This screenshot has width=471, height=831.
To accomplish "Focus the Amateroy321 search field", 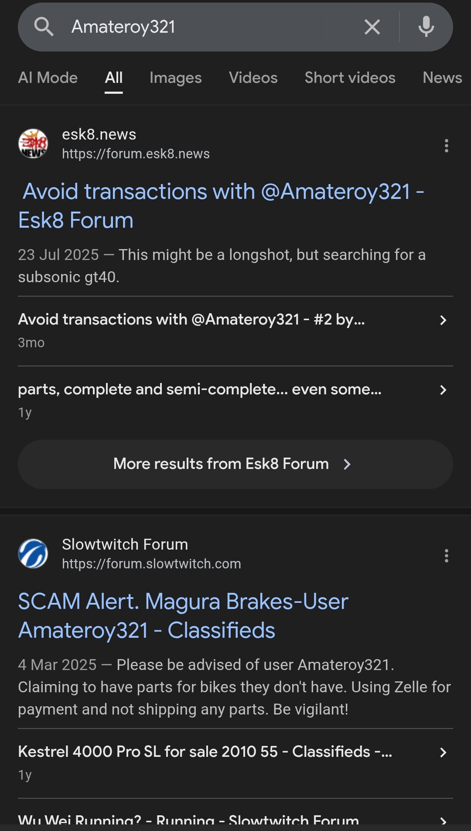I will coord(209,27).
